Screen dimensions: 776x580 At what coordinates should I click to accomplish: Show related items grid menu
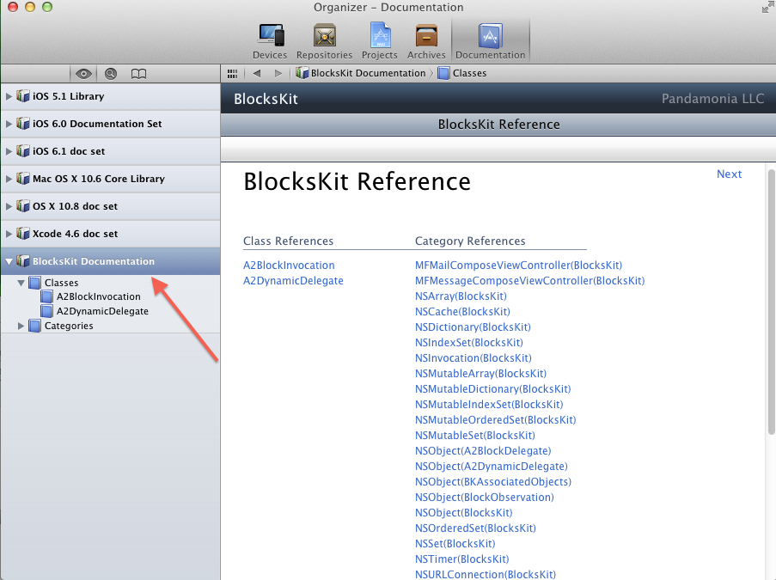point(232,74)
